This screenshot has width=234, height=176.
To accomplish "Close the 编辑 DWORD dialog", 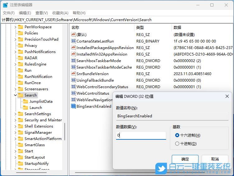I will click(227, 96).
